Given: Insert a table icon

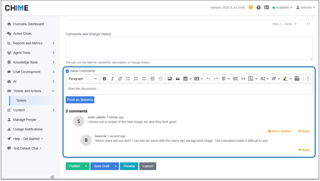Looking at the screenshot, I should [x=185, y=79].
